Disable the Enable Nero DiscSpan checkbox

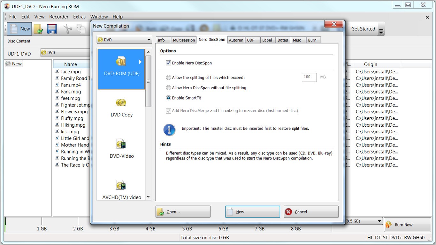point(168,63)
